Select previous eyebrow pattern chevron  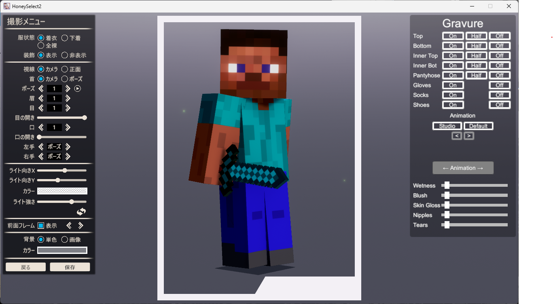pyautogui.click(x=41, y=98)
